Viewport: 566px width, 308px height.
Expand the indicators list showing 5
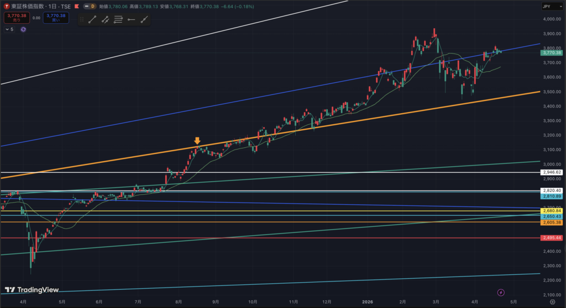click(x=9, y=29)
